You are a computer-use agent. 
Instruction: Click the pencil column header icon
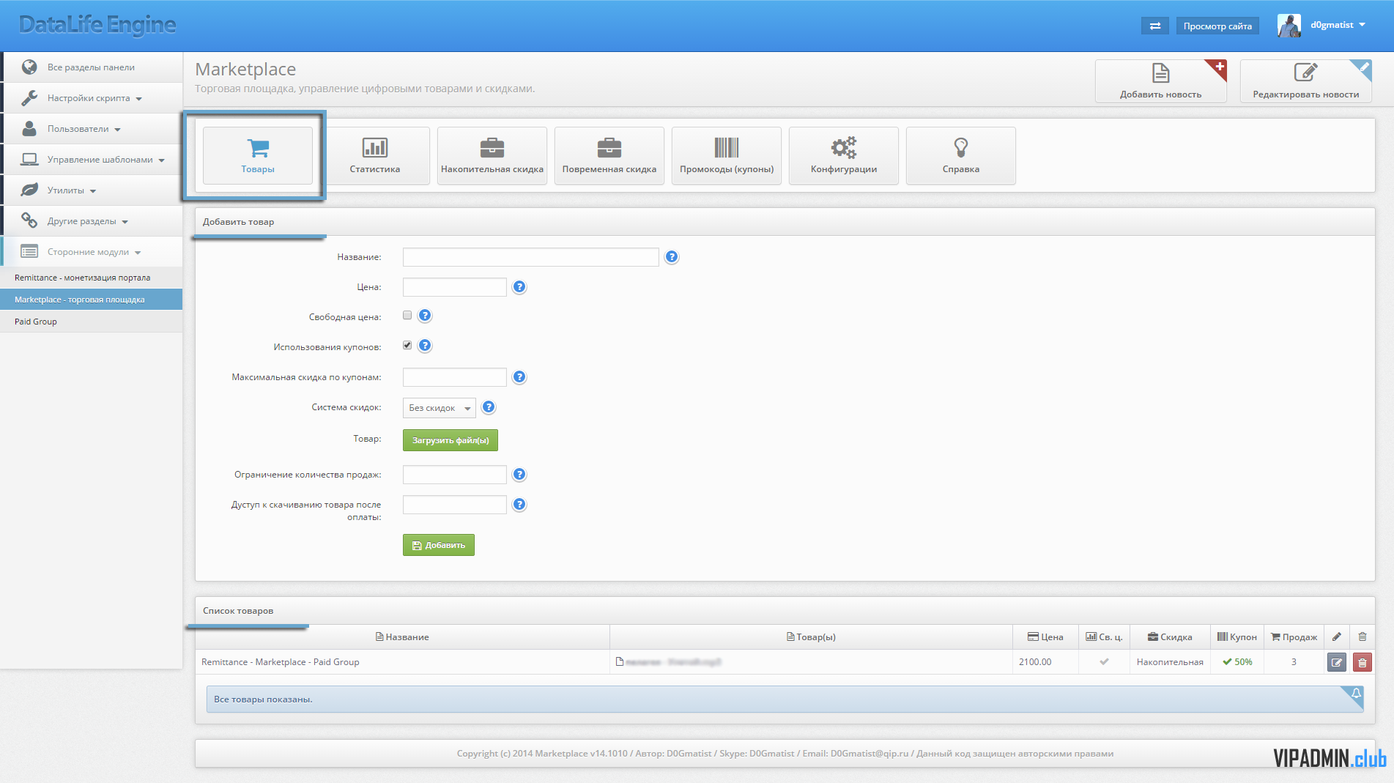pyautogui.click(x=1337, y=637)
